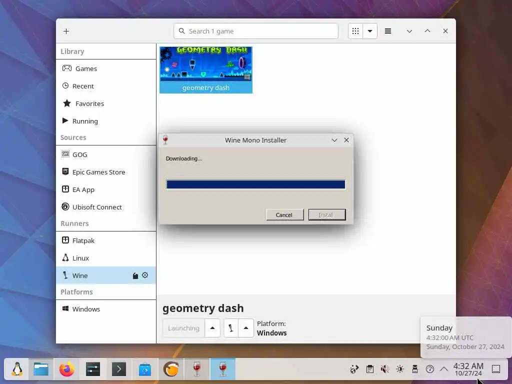Viewport: 512px width, 384px height.
Task: Expand the arrow beside Launching button
Action: click(212, 328)
